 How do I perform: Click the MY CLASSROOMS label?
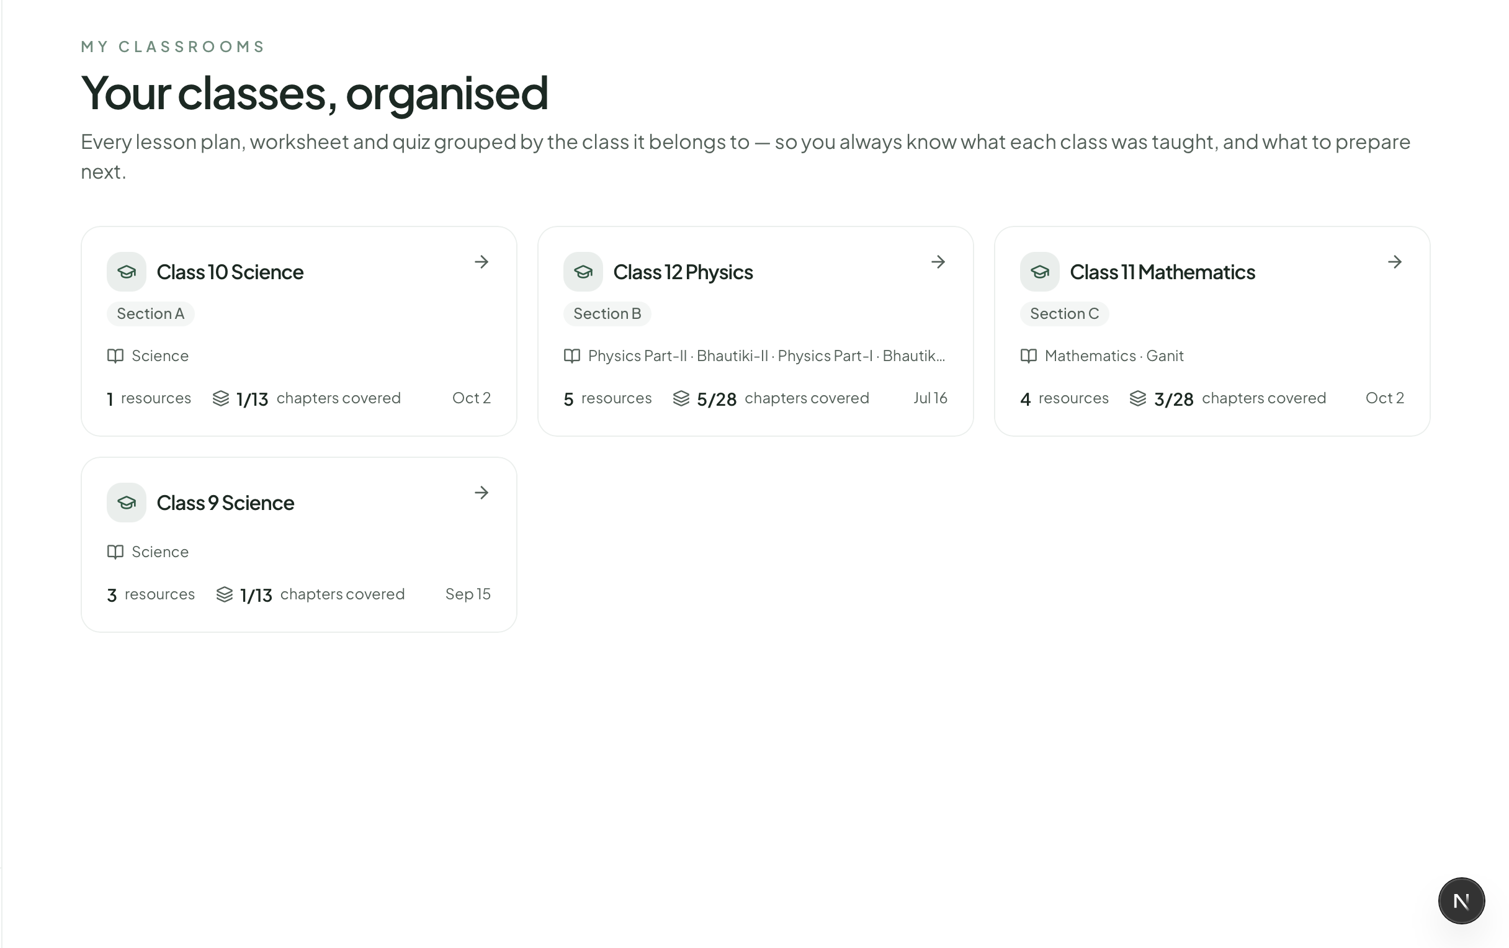point(173,47)
